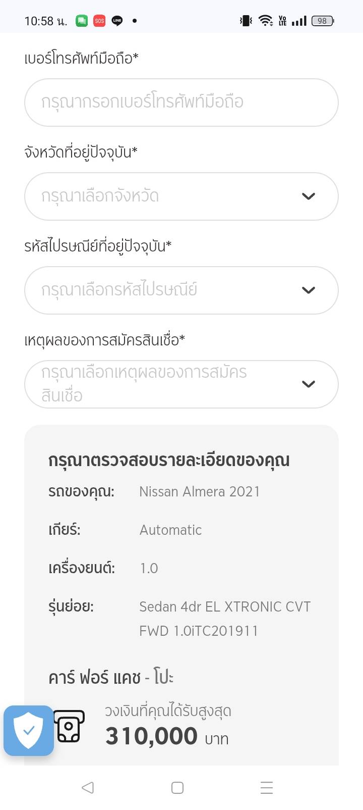
Task: Tap the Nissan Almera 2021 car detail
Action: (x=200, y=491)
